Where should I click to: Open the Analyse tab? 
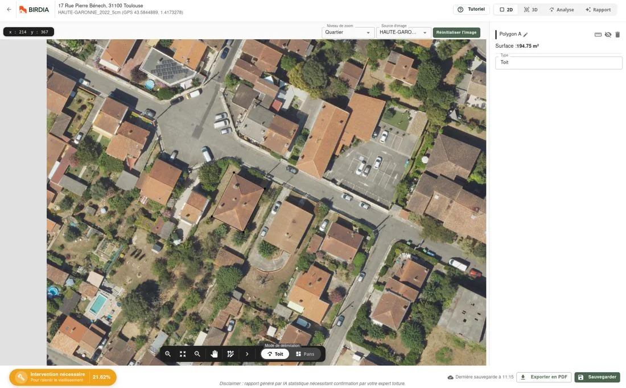point(561,10)
